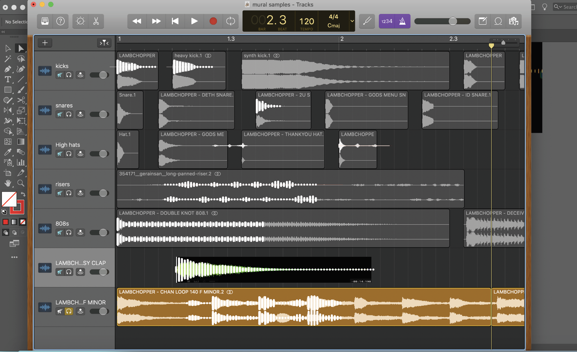Open the Note Pad button
The image size is (577, 352).
point(482,21)
